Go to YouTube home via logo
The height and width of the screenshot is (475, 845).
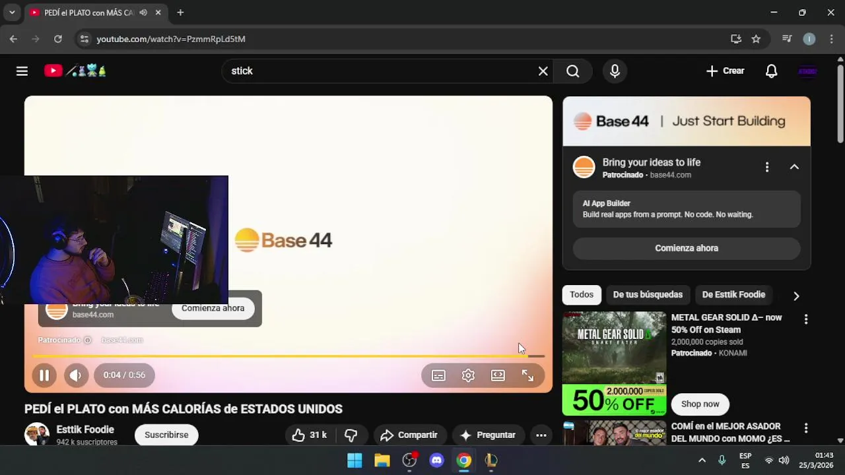coord(75,71)
